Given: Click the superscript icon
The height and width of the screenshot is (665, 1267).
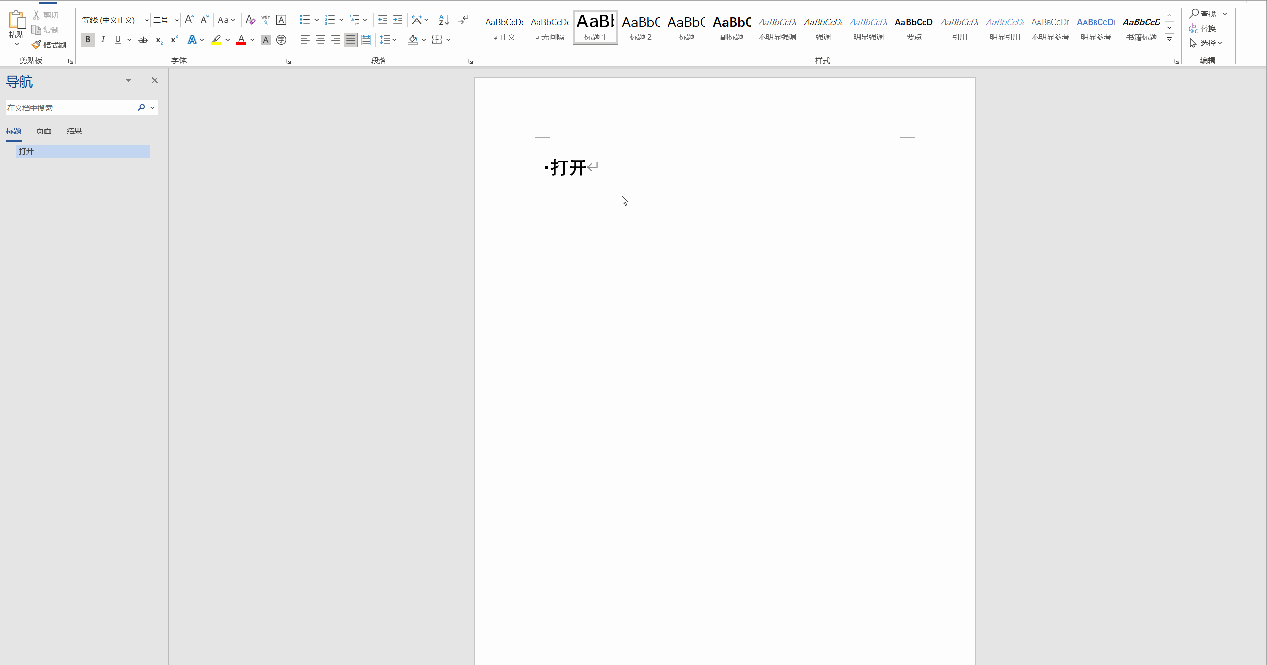Looking at the screenshot, I should click(x=174, y=39).
